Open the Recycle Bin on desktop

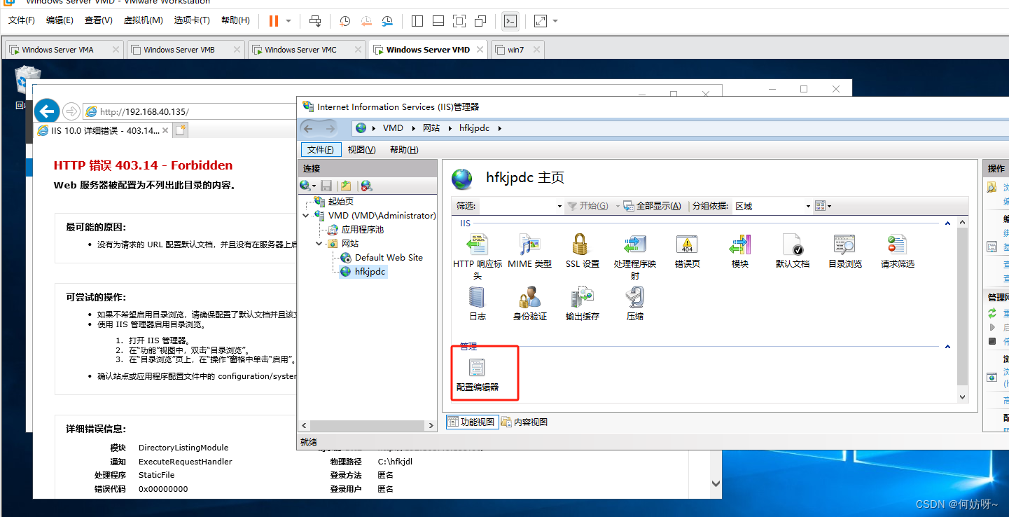coord(27,79)
